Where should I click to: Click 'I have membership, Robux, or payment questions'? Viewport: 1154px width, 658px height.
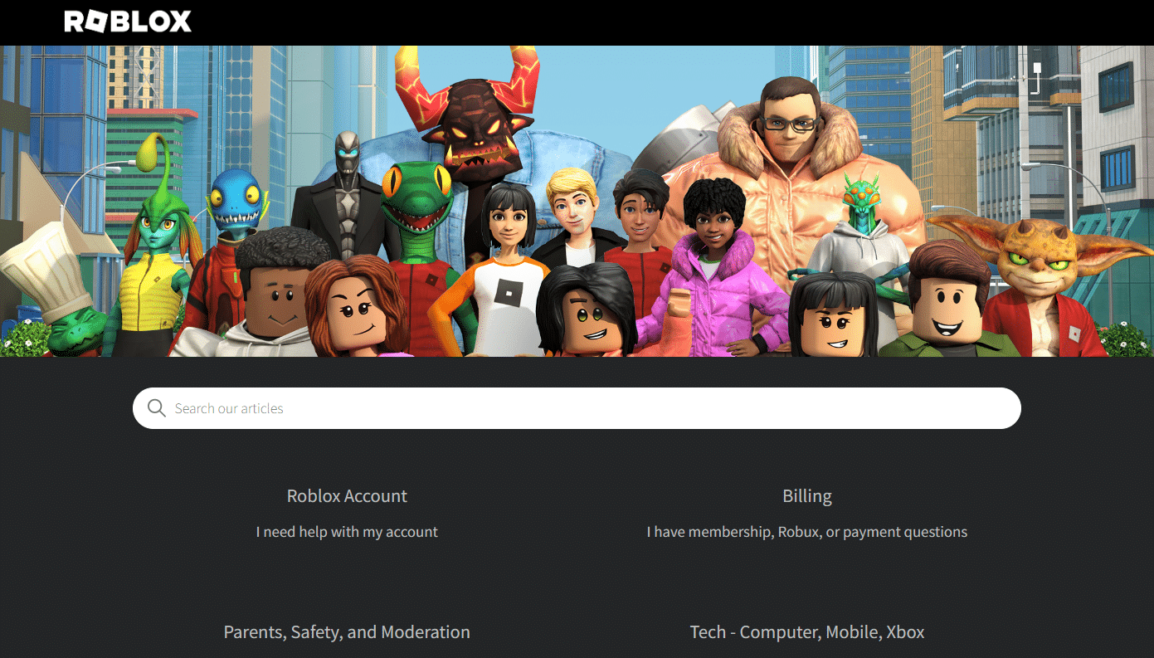coord(807,532)
